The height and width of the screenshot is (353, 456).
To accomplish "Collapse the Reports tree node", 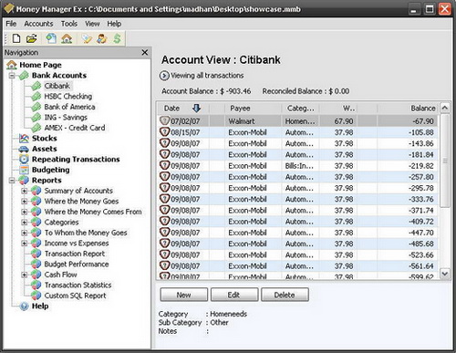I will pos(12,181).
